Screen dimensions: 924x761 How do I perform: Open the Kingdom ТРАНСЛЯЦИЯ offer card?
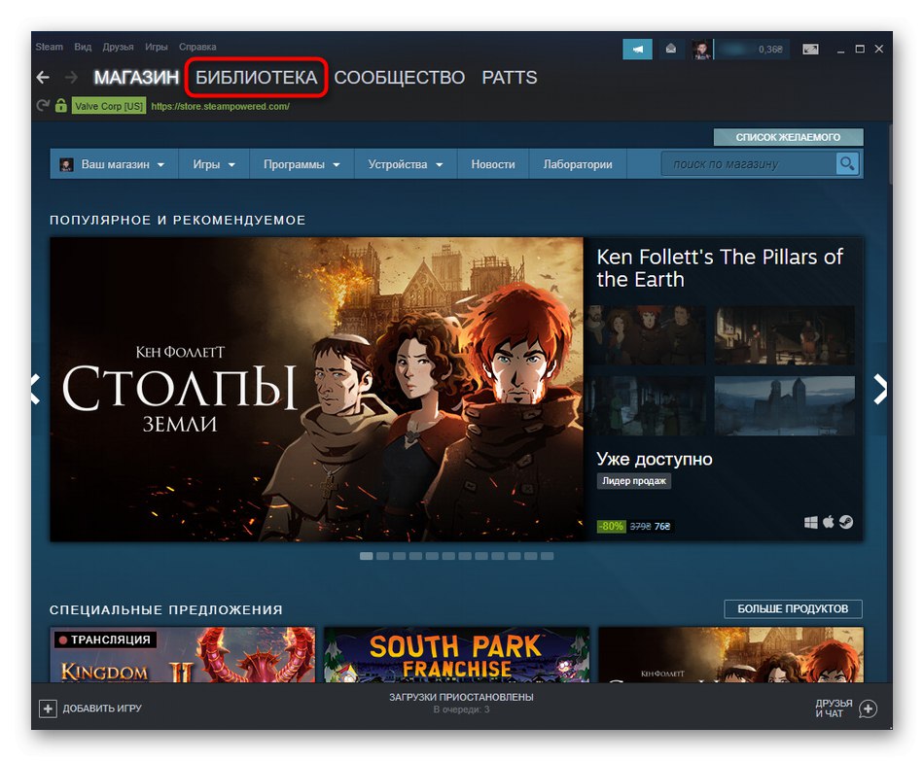(x=183, y=655)
